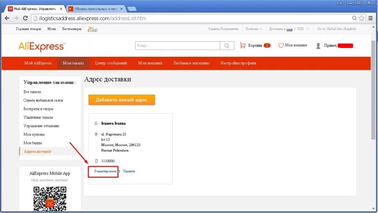Focus the product search input field
Image resolution: width=378 pixels, height=213 pixels.
(x=178, y=45)
